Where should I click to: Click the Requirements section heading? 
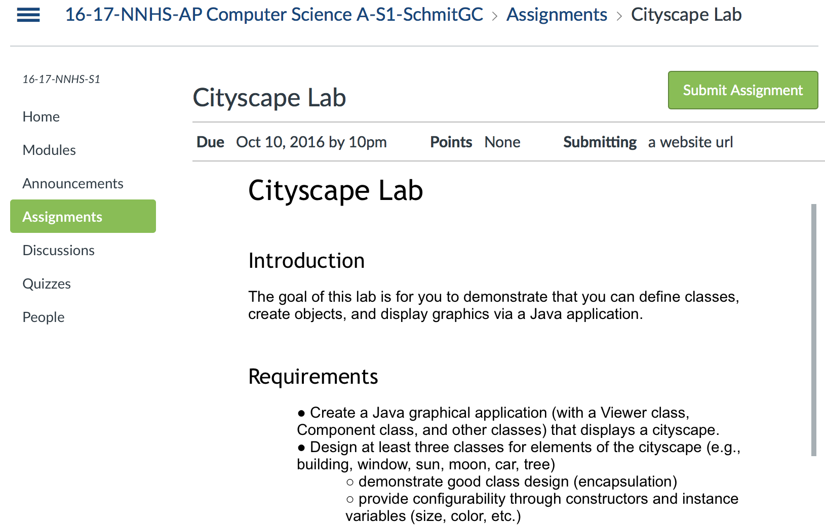312,377
